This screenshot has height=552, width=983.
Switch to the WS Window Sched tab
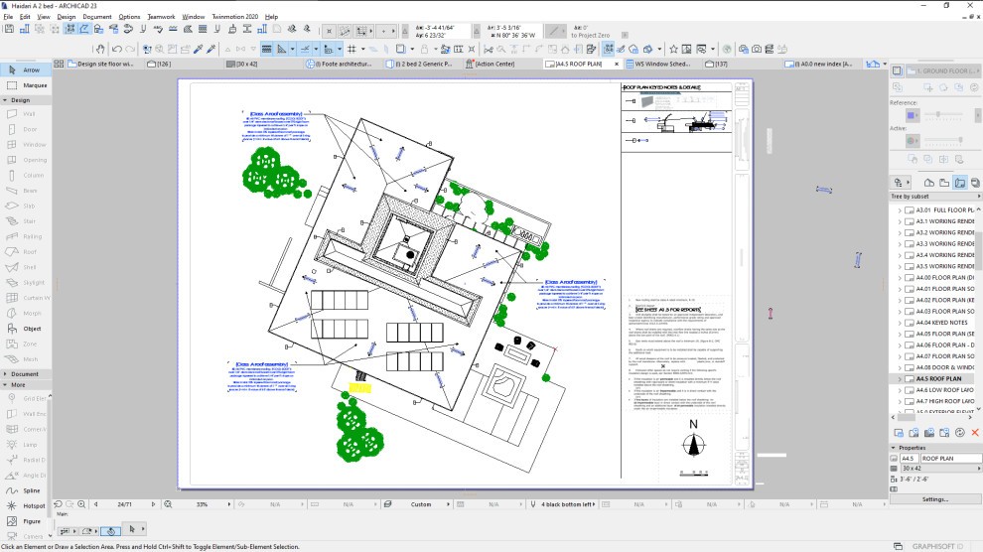point(658,64)
